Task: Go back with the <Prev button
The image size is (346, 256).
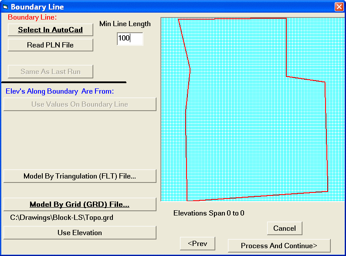Action: [x=197, y=243]
